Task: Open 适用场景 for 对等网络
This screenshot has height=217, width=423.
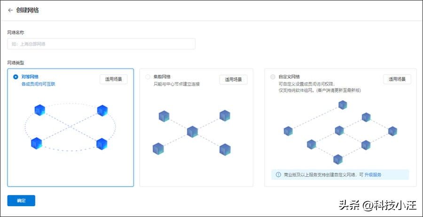Action: click(x=113, y=79)
